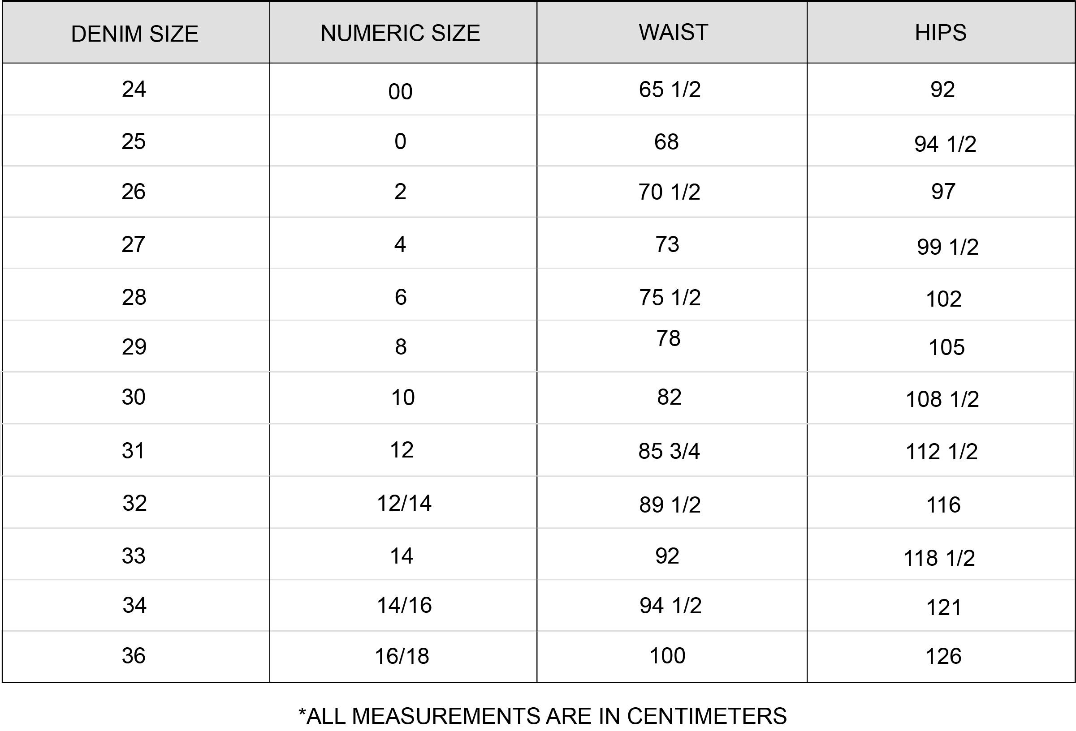Viewport: 1076px width, 731px height.
Task: Select denim size 33 cell
Action: click(134, 556)
